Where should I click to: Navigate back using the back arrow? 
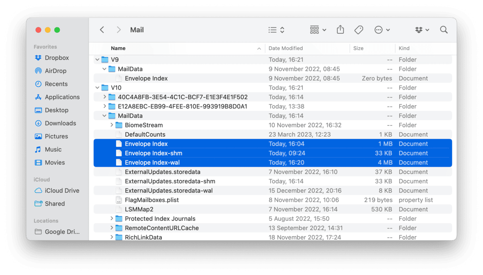tap(102, 30)
